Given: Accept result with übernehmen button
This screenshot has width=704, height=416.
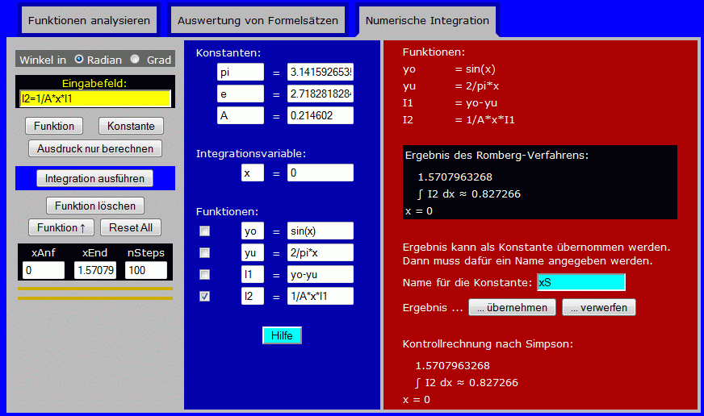Looking at the screenshot, I should coord(512,307).
